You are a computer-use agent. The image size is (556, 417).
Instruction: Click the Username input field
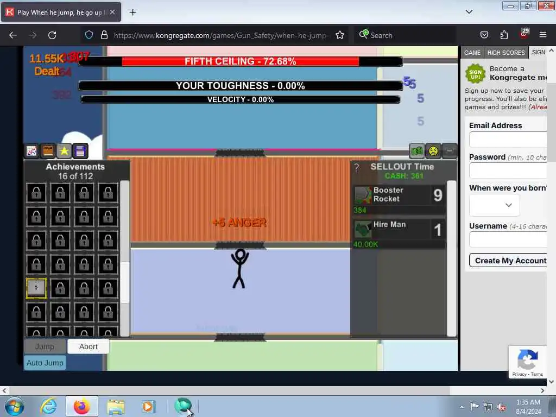(508, 239)
